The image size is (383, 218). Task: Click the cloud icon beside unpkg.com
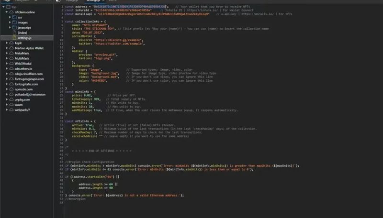pos(11,99)
